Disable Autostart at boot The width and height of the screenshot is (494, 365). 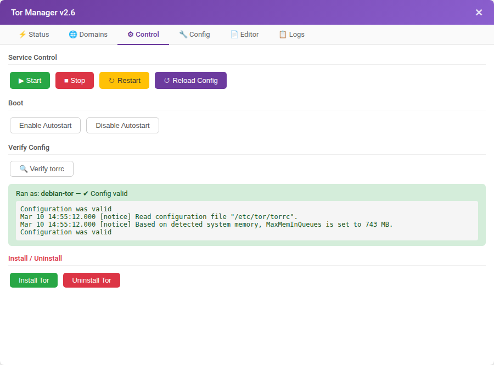click(x=122, y=125)
